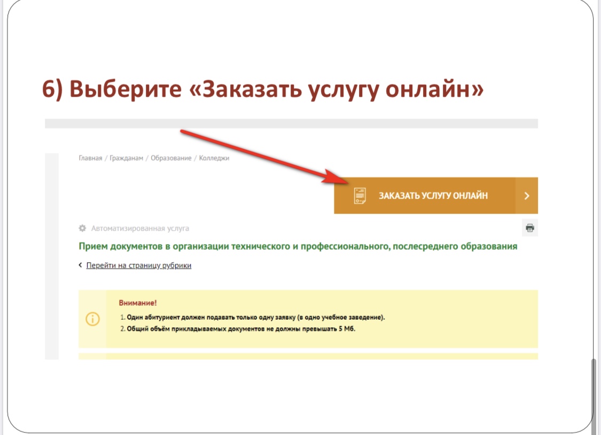Screen dimensions: 601x435
Task: Open the «Перейти на страницу рубрики» link
Action: tap(139, 265)
